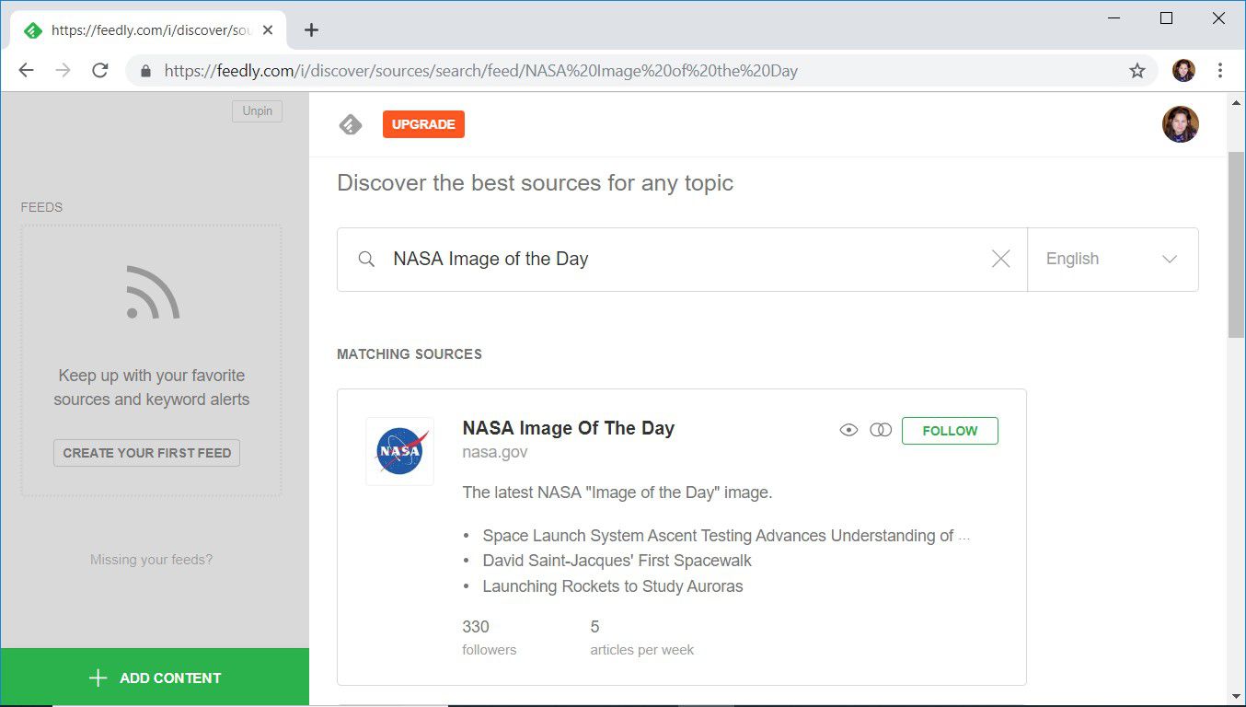Click the NASA logo thumbnail
1246x707 pixels.
point(399,451)
